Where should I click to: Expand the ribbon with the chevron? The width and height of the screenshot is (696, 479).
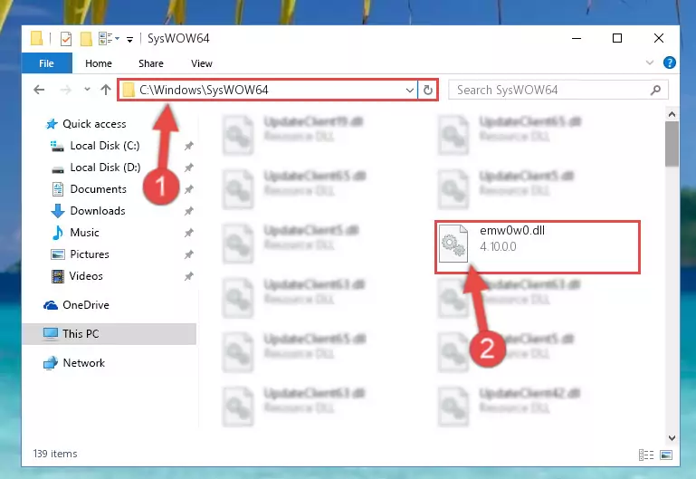(650, 63)
